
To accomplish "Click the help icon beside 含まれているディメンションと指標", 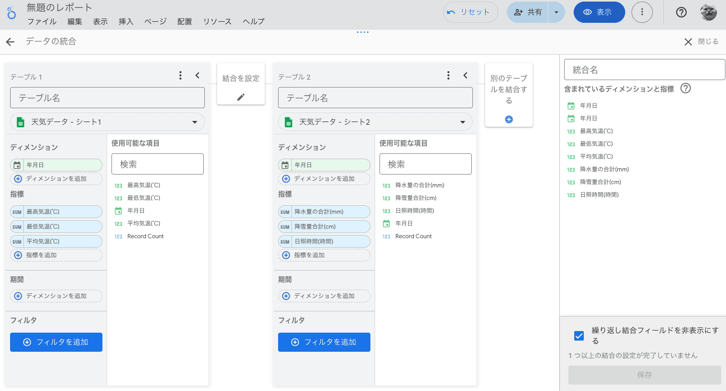I will click(x=686, y=89).
